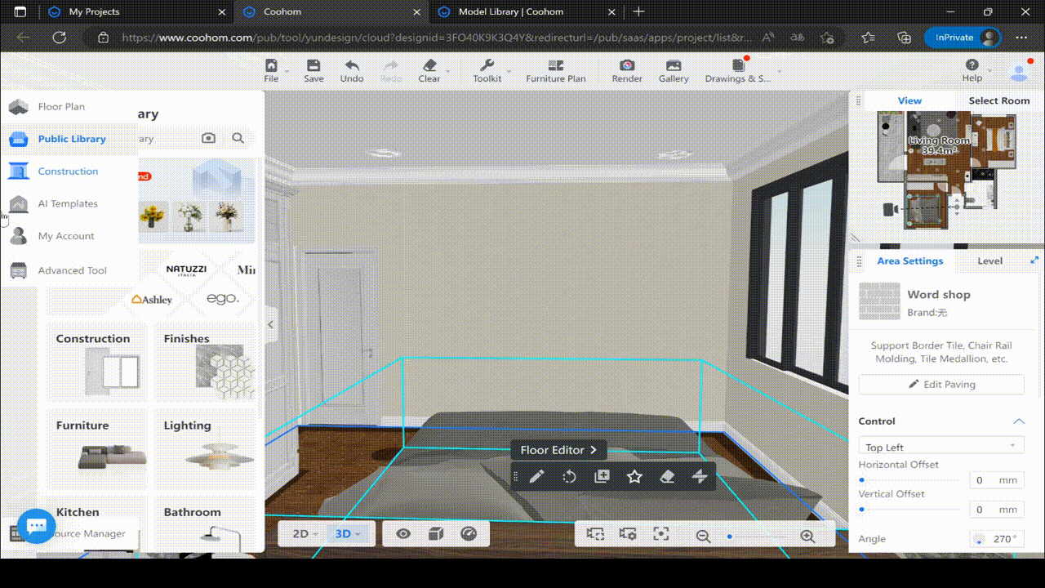Select the pencil edit icon in Floor Editor bar
This screenshot has width=1045, height=588.
(x=536, y=477)
